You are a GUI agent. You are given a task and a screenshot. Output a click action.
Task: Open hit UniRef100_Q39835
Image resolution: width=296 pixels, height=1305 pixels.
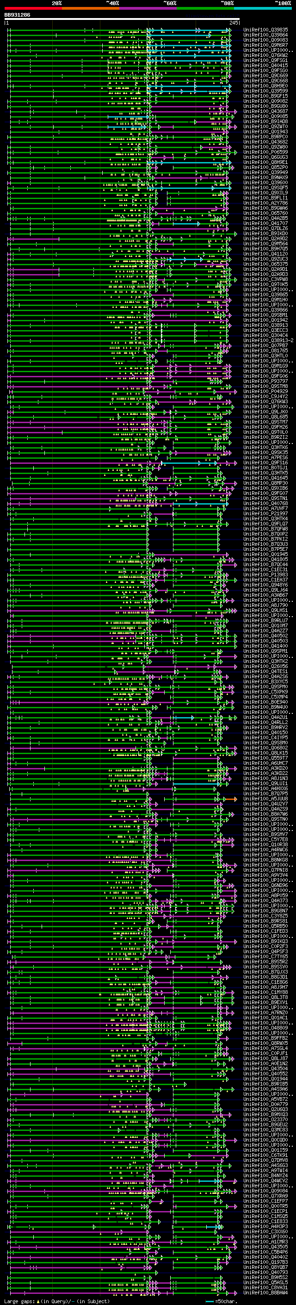[x=265, y=30]
